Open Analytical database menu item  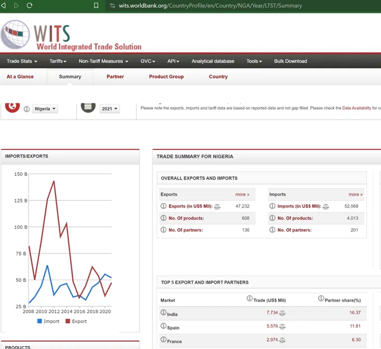(x=213, y=61)
